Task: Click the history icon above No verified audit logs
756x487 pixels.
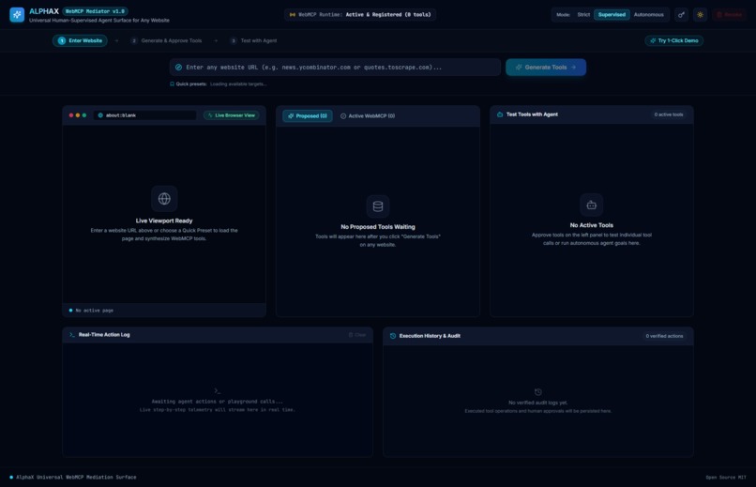Action: click(538, 392)
